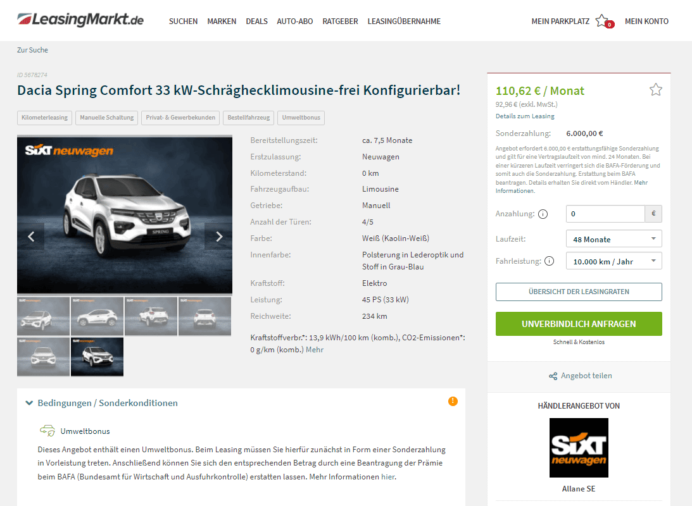
Task: Open the DEALS menu item
Action: (x=257, y=21)
